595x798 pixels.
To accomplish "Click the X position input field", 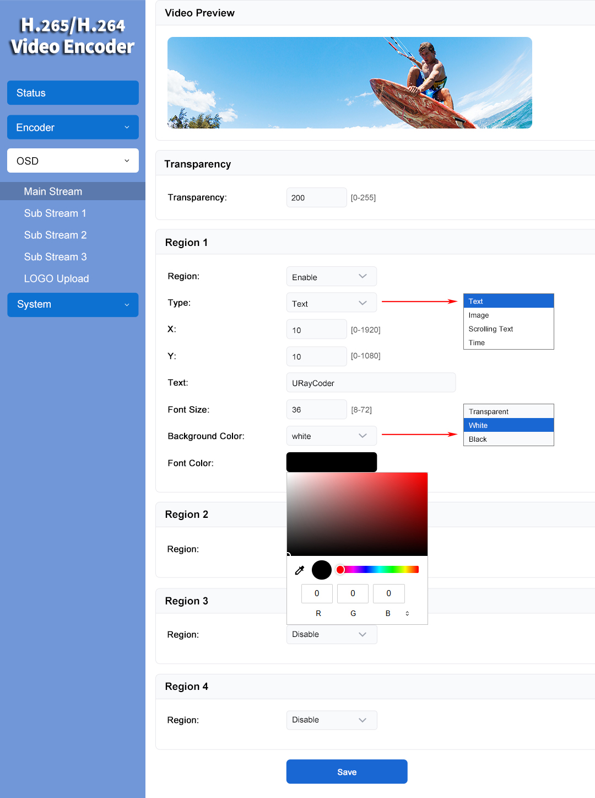I will coord(317,329).
